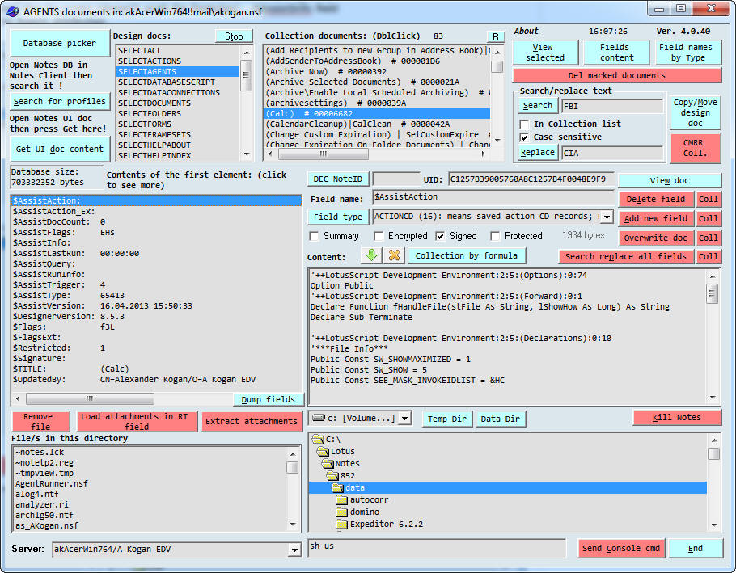This screenshot has height=573, width=736.
Task: Click the Search text input field
Action: coord(612,107)
